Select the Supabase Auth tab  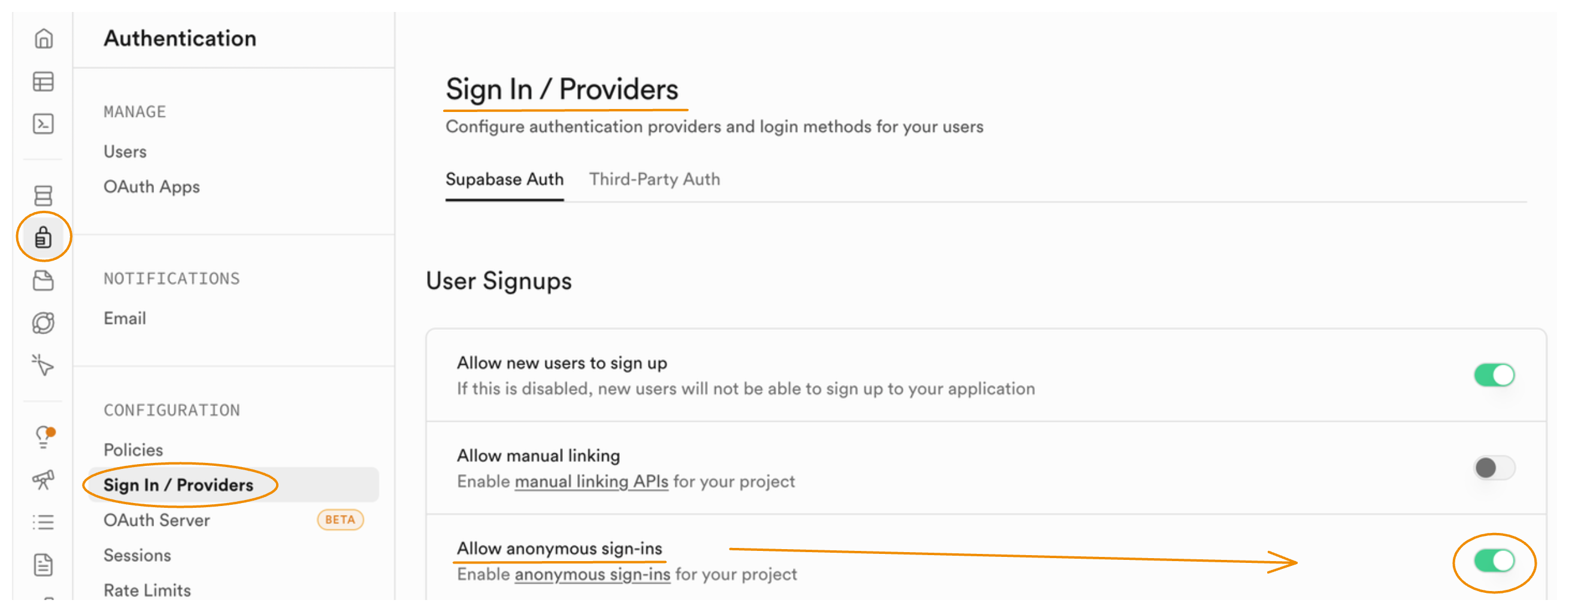tap(504, 179)
